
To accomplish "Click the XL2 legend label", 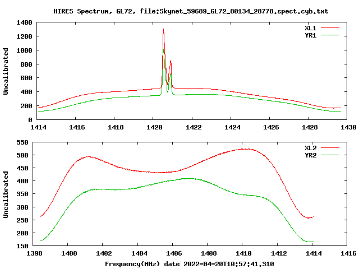I will coord(310,148).
